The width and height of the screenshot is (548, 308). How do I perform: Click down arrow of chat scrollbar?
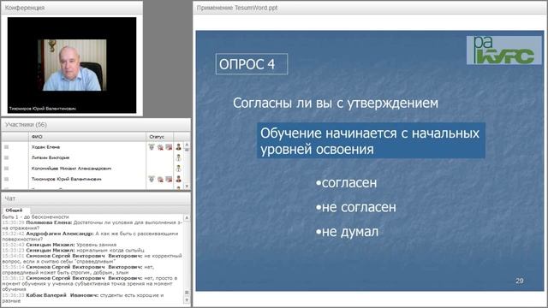pyautogui.click(x=187, y=300)
